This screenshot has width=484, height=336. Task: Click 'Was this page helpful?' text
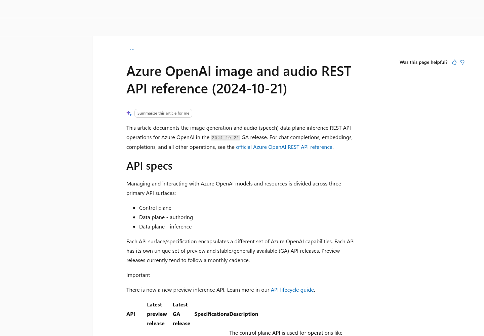coord(424,62)
